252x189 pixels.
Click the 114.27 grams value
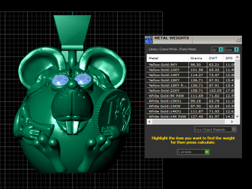click(x=196, y=75)
